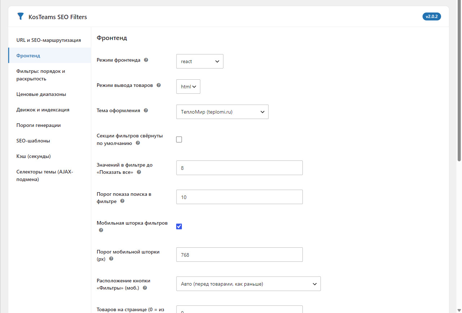The width and height of the screenshot is (462, 313).
Task: Open URL и SEO-маршрутизация section
Action: click(x=50, y=40)
